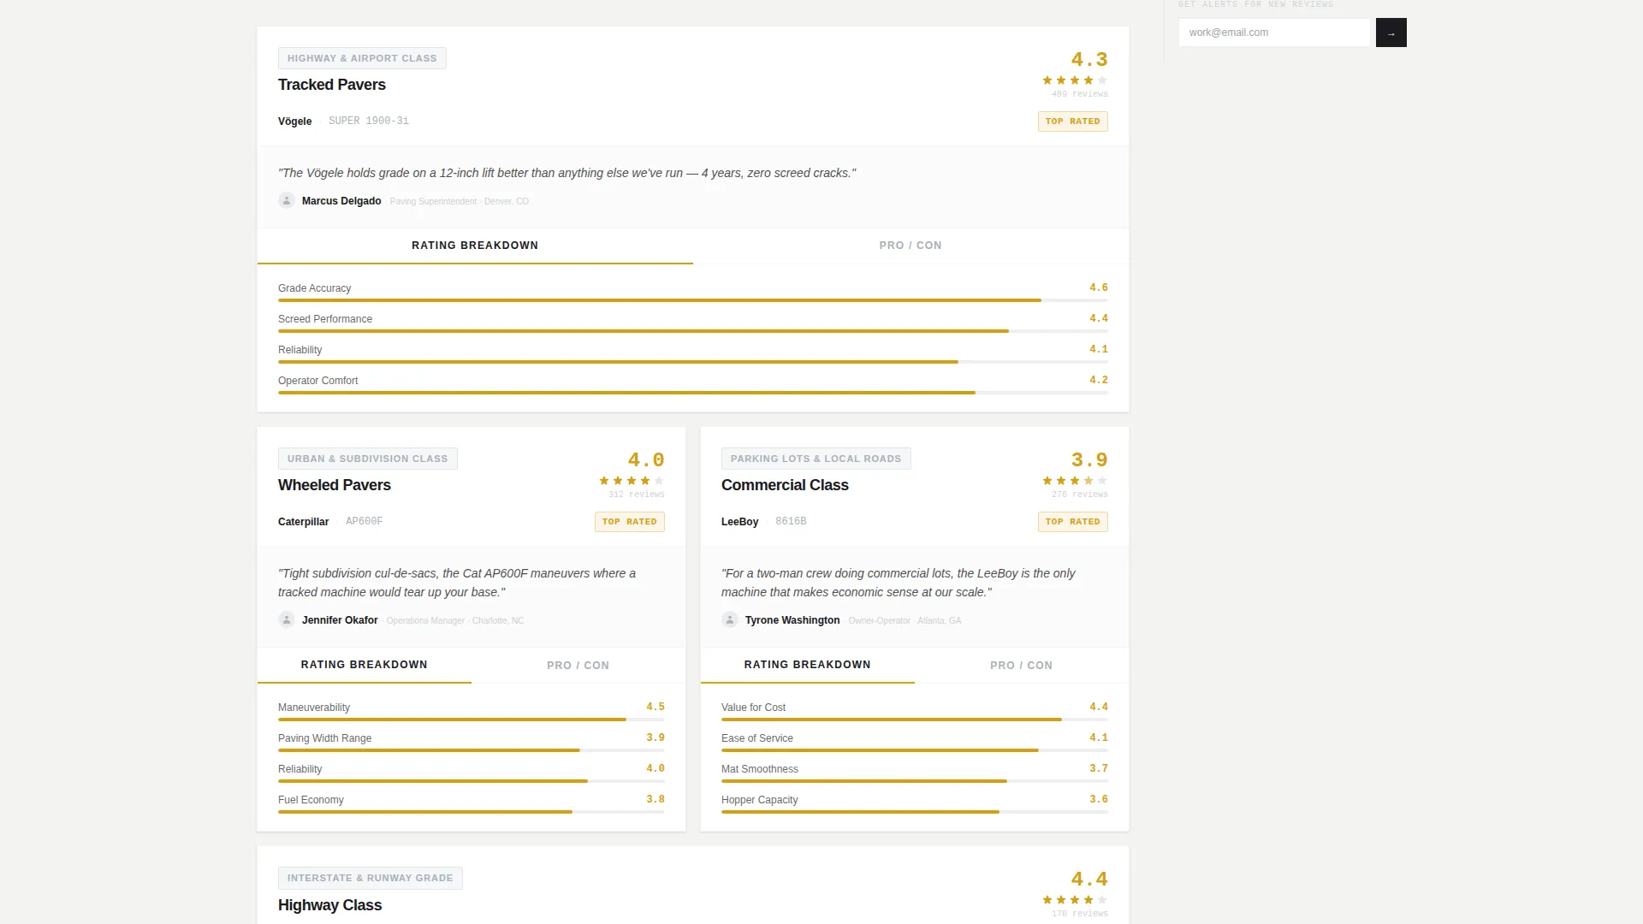Viewport: 1643px width, 924px height.
Task: Open Pro / Con tab for Tracked Pavers
Action: (910, 246)
